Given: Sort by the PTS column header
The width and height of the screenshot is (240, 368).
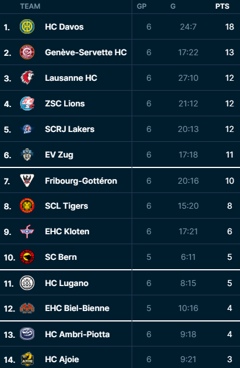Looking at the screenshot, I should click(222, 6).
